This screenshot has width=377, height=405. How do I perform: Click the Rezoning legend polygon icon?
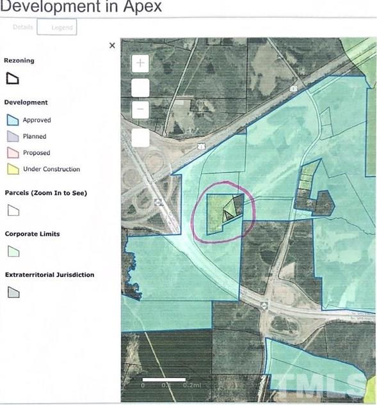coord(12,78)
